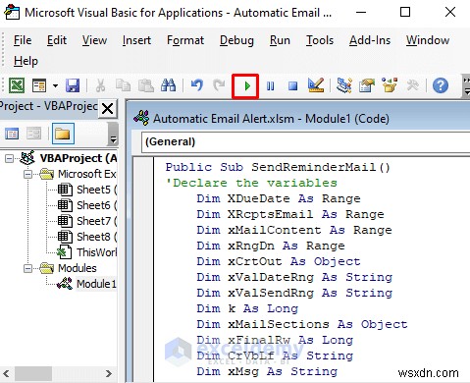Click scroll left arrow in Project pane
The width and height of the screenshot is (470, 383).
pos(6,373)
